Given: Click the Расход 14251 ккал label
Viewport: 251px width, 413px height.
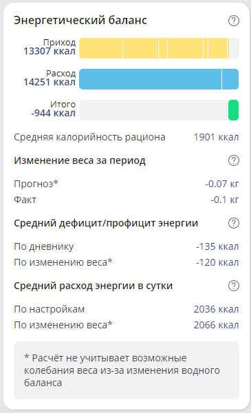Looking at the screenshot, I should [x=50, y=78].
